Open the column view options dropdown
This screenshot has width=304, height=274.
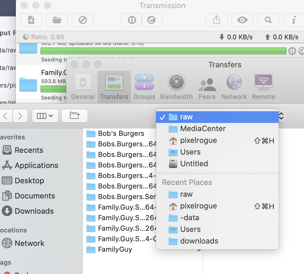tap(45, 116)
